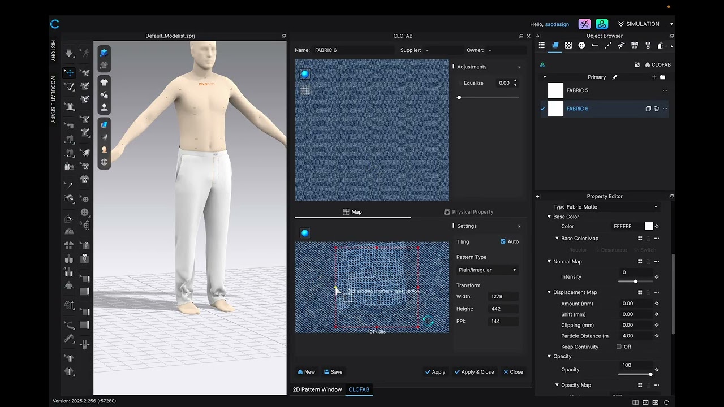724x407 pixels.
Task: Open the Pattern Type Plain/Irregular dropdown
Action: tap(487, 270)
